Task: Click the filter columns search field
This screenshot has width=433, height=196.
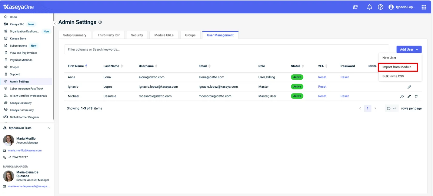Action: tap(226, 49)
